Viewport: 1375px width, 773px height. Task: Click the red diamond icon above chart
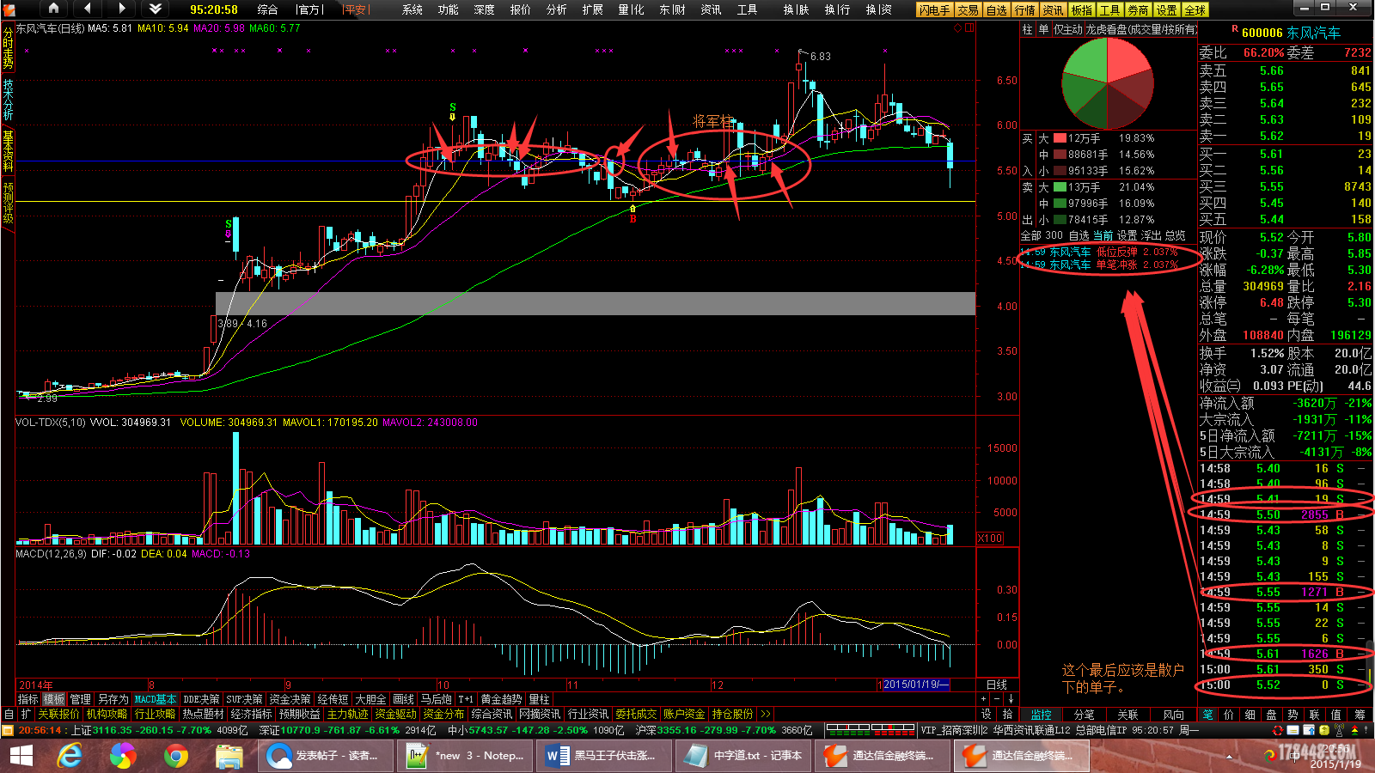click(x=958, y=28)
